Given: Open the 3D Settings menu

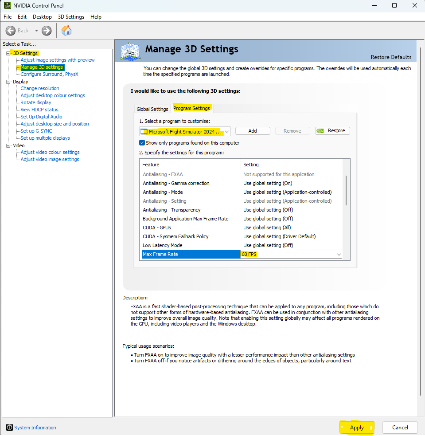Looking at the screenshot, I should coord(71,17).
